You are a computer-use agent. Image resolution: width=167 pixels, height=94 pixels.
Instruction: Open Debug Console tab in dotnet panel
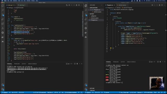(131, 62)
